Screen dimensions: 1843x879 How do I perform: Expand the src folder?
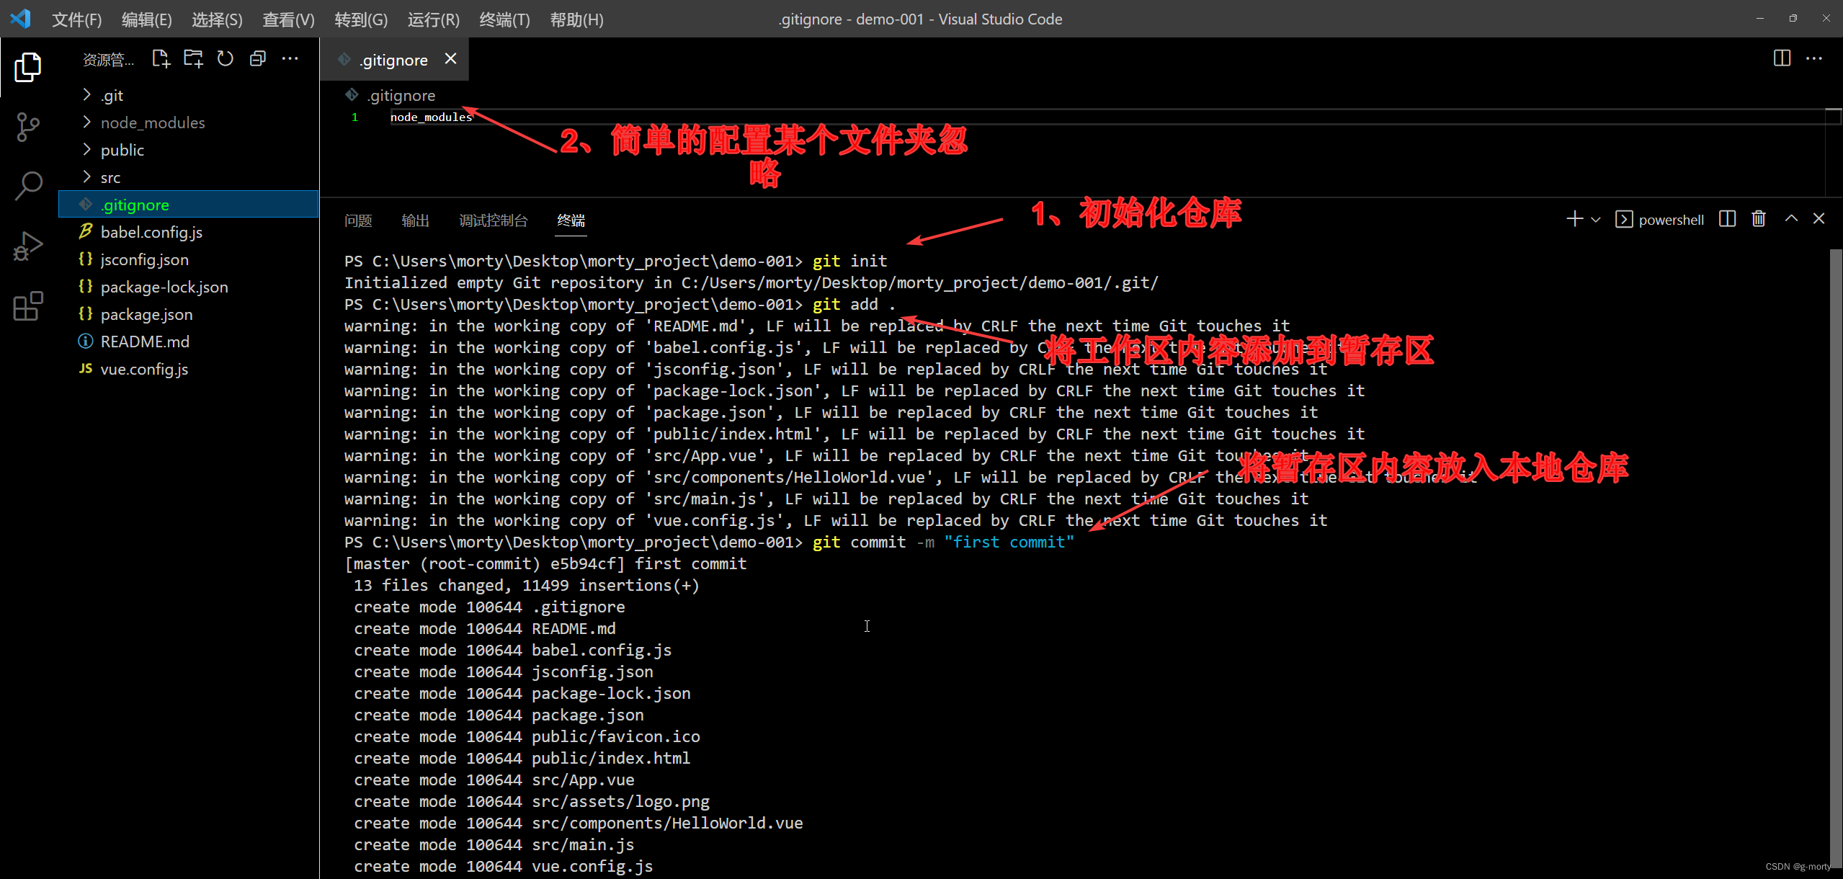click(x=189, y=177)
